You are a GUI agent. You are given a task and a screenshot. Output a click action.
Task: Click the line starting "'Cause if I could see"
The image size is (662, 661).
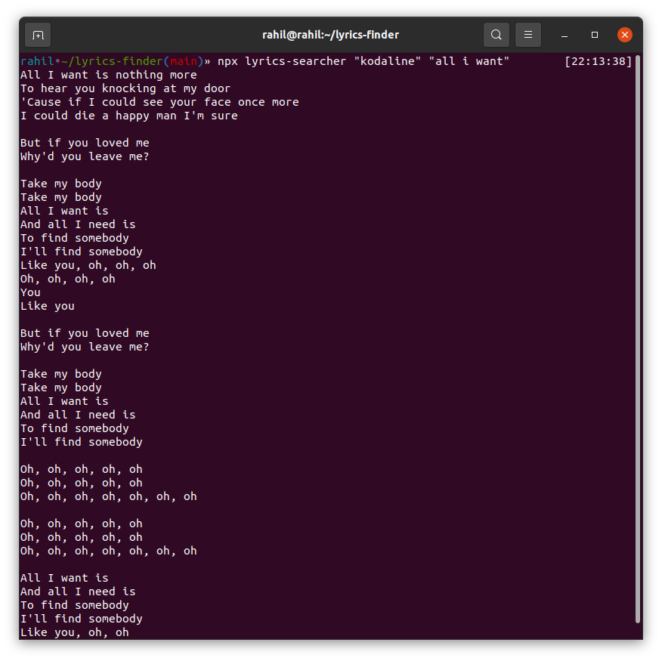pyautogui.click(x=159, y=102)
